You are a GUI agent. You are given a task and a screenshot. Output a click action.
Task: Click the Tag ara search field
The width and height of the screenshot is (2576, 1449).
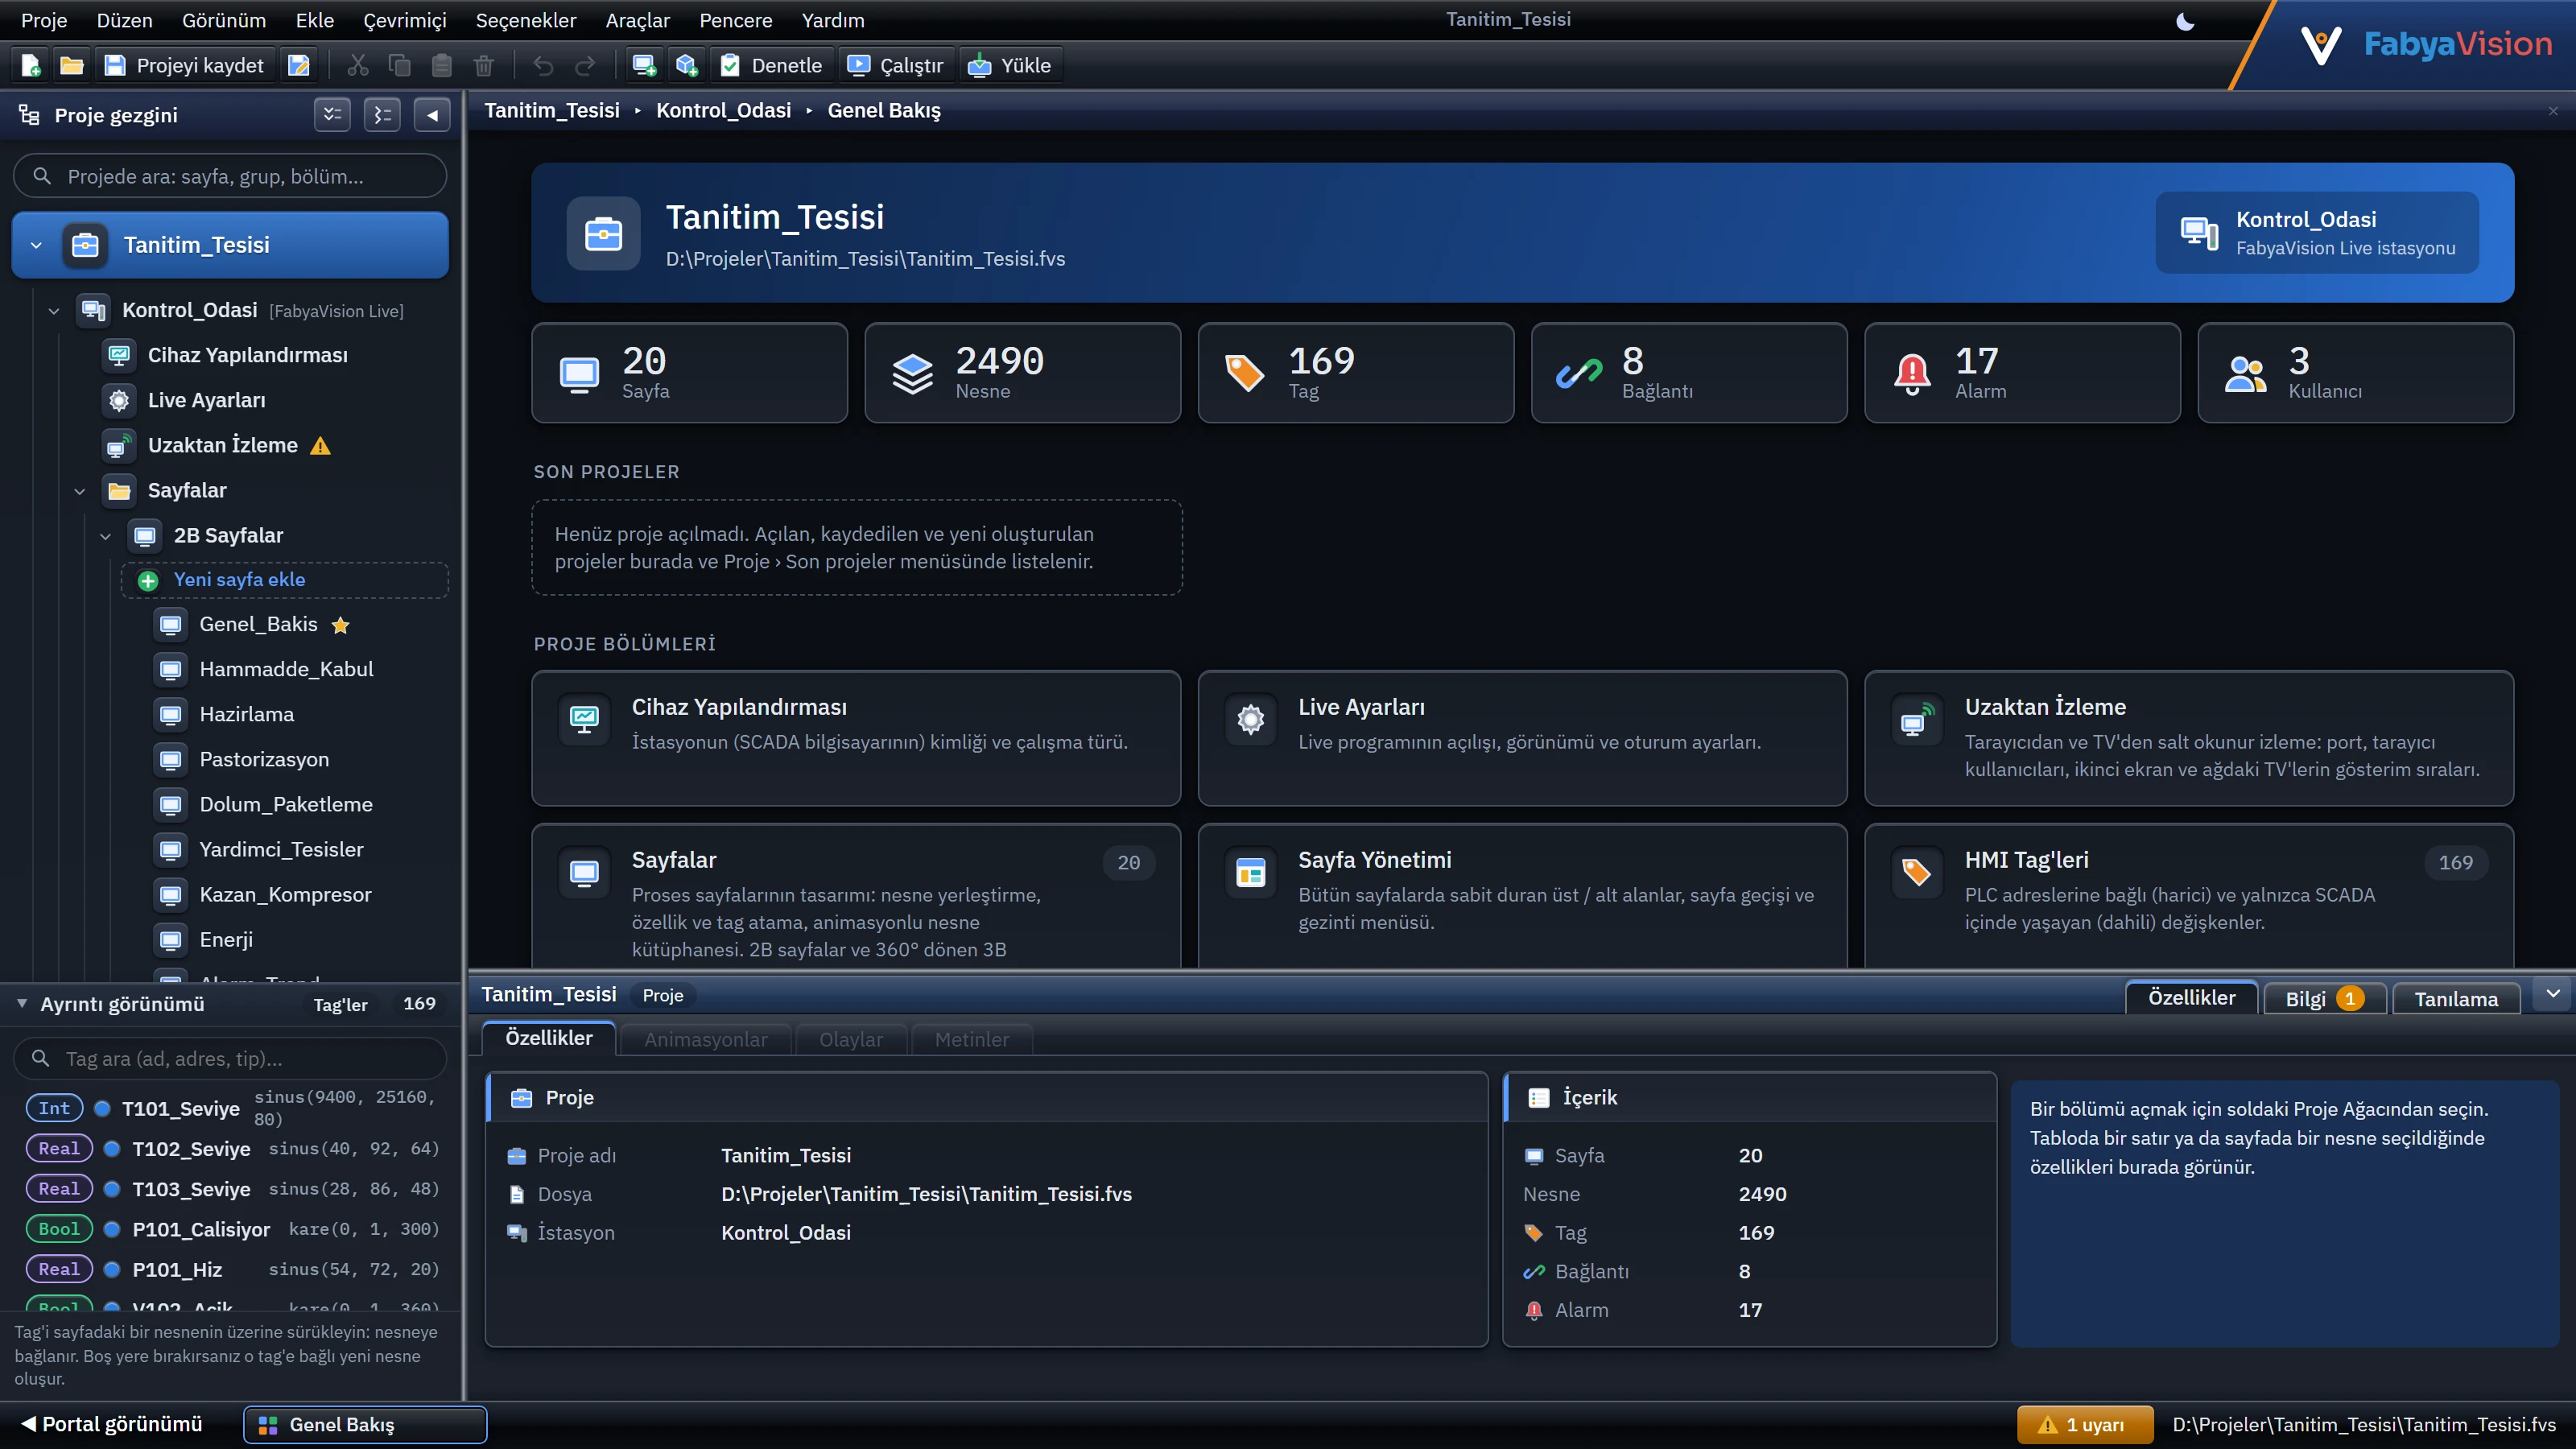tap(230, 1058)
